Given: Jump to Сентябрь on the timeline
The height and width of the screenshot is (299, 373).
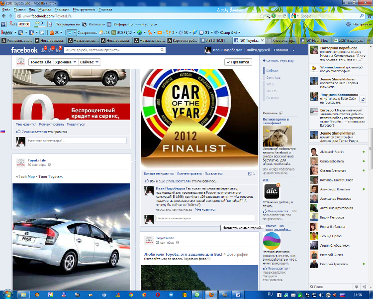Looking at the screenshot, I should [x=274, y=78].
